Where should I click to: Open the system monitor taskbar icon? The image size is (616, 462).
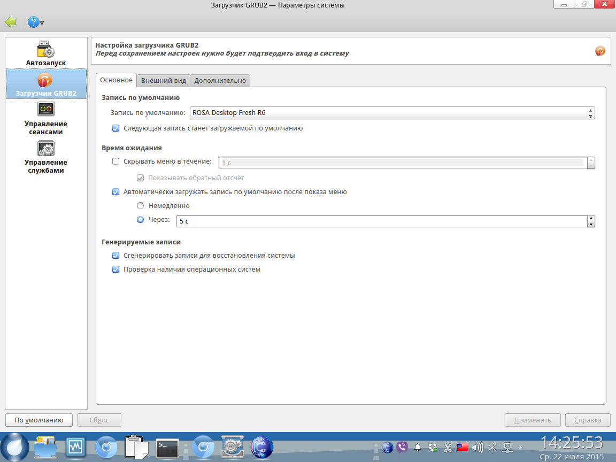pos(75,447)
